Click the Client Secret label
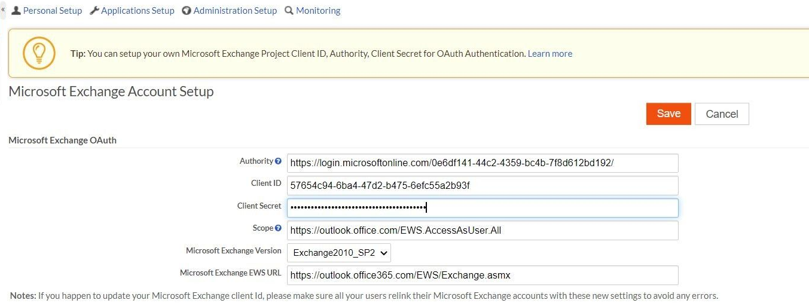This screenshot has width=809, height=306. click(259, 206)
